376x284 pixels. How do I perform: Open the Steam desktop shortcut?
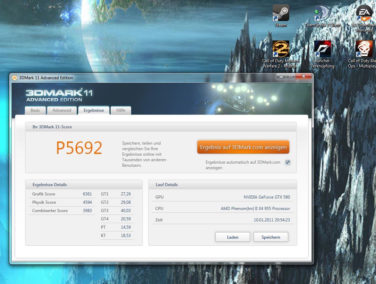(x=281, y=16)
